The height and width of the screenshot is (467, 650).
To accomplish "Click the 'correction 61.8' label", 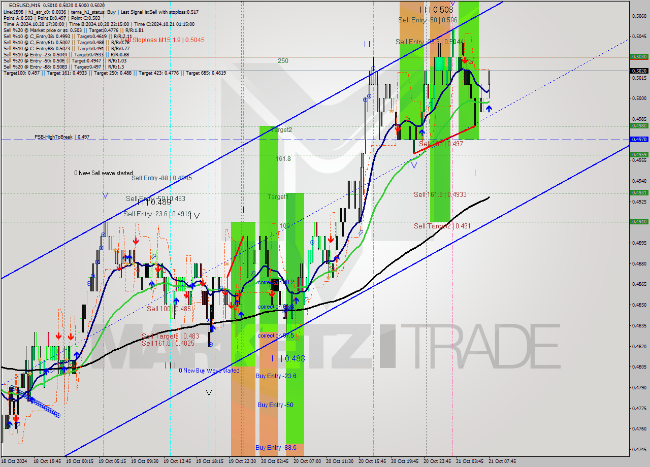I will tap(276, 307).
